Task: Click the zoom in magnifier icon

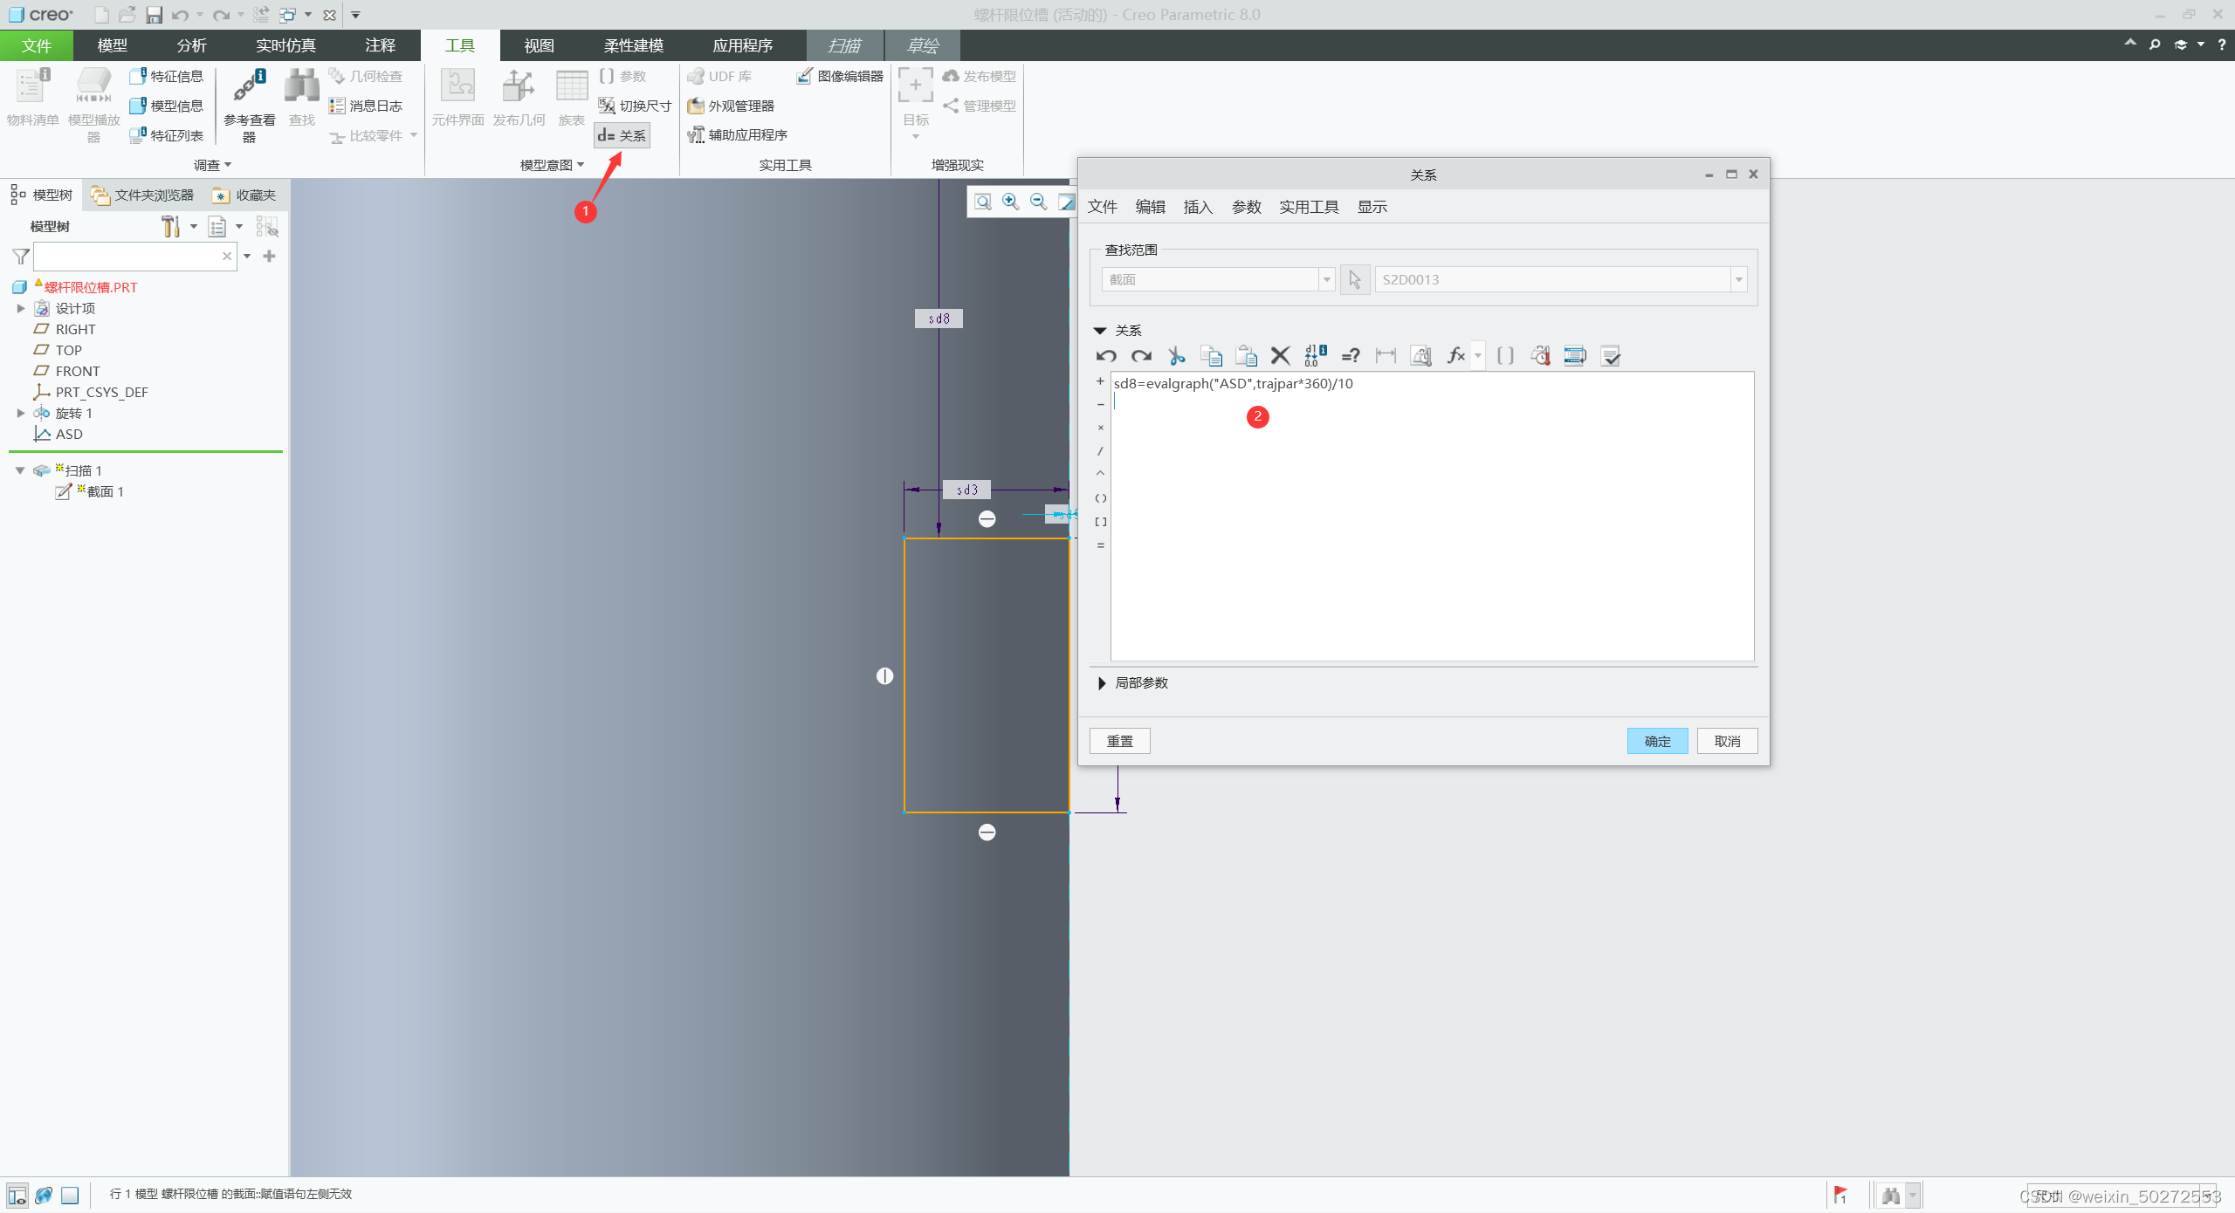Action: tap(1010, 202)
